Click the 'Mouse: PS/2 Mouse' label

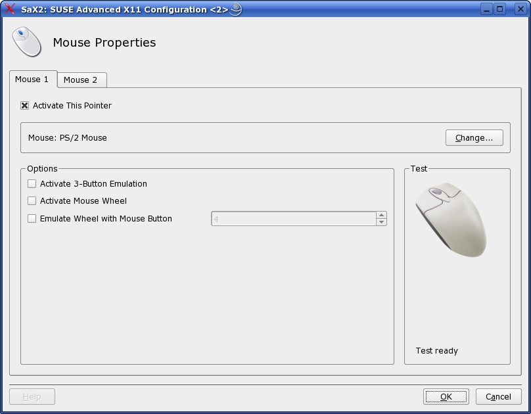[x=68, y=138]
